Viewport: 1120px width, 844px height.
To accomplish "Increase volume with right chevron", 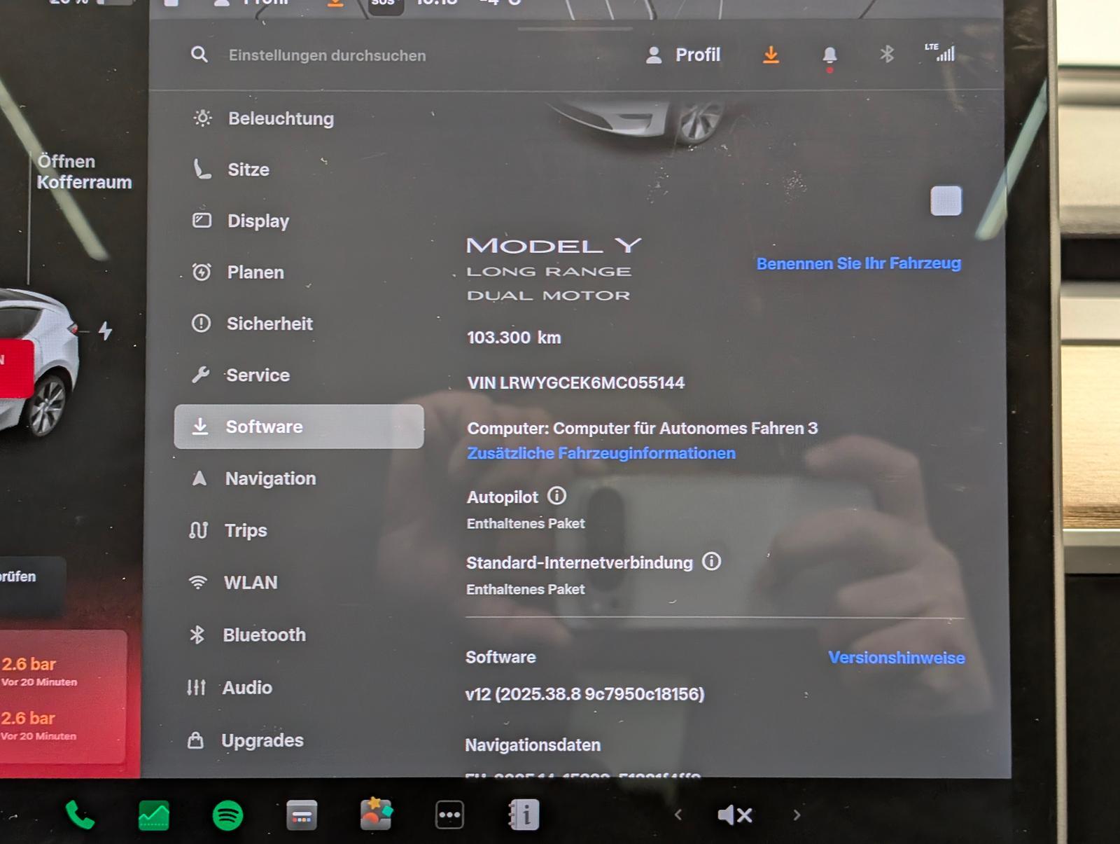I will coord(797,815).
